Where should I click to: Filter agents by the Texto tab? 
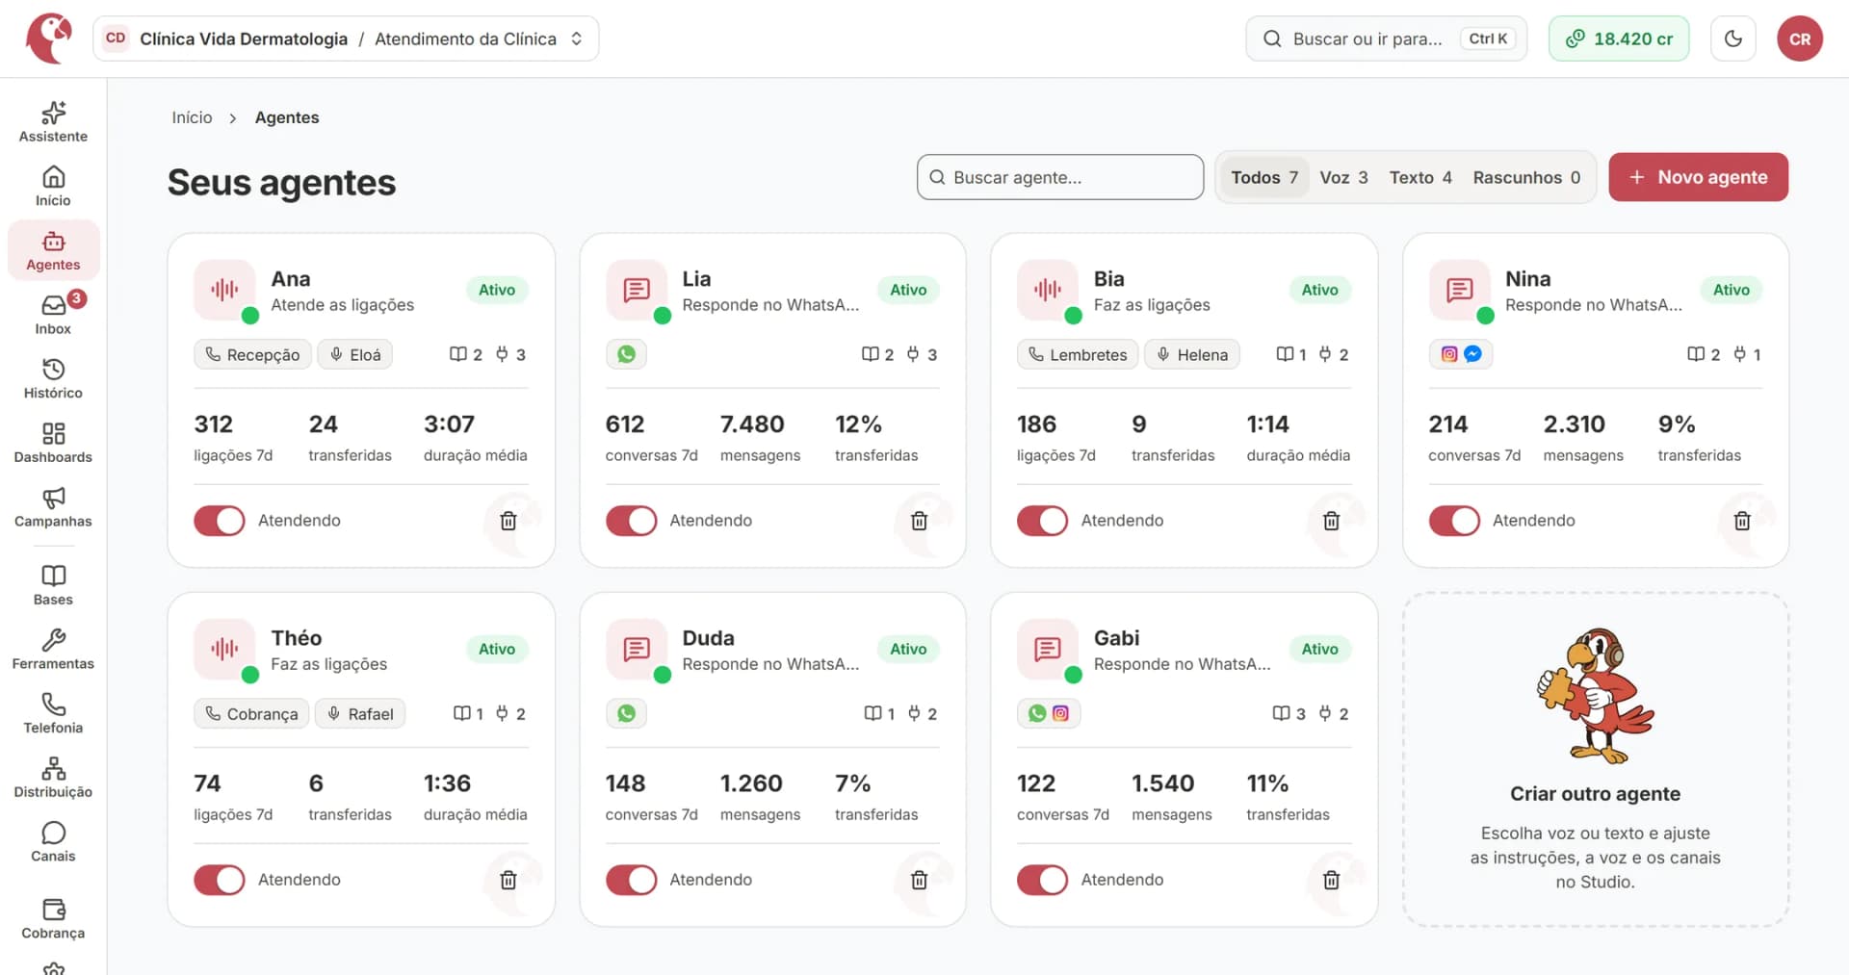click(x=1420, y=177)
